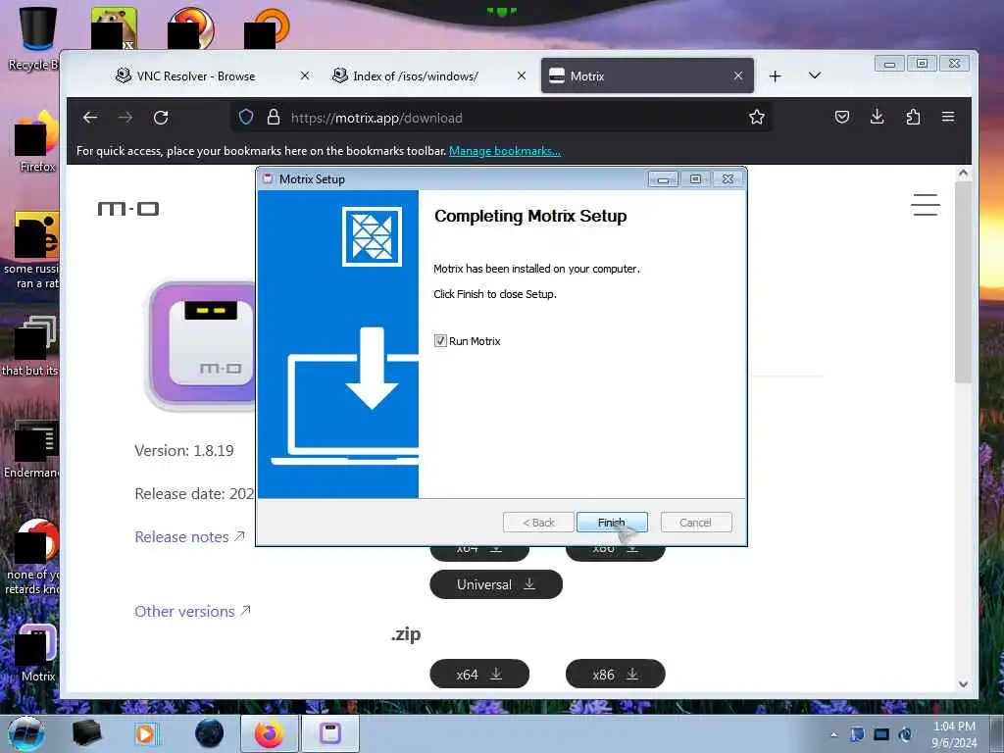This screenshot has width=1004, height=753.
Task: Click the page vertical scrollbar thumb
Action: (x=963, y=281)
